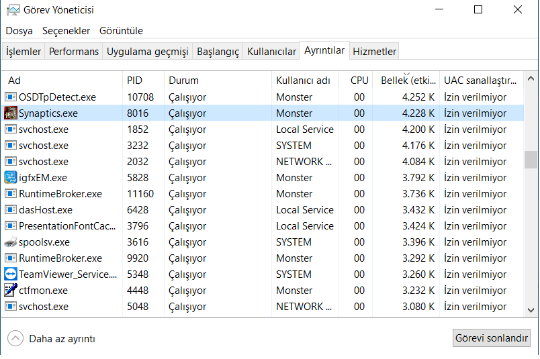Collapse details with Daha az ayrıntı arrow
This screenshot has height=359, width=540.
click(x=15, y=339)
